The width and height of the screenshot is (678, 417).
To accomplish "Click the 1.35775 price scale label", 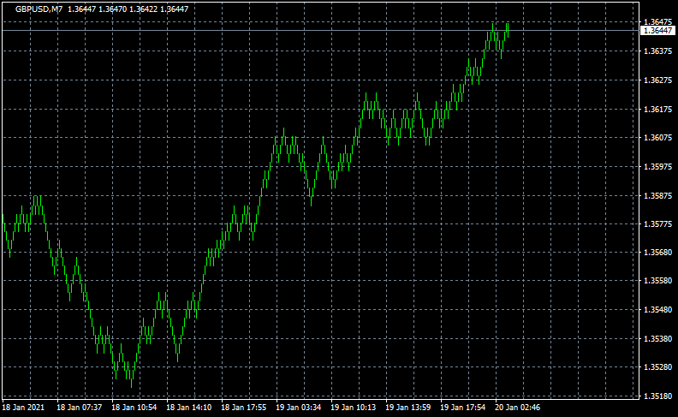I will tap(657, 224).
